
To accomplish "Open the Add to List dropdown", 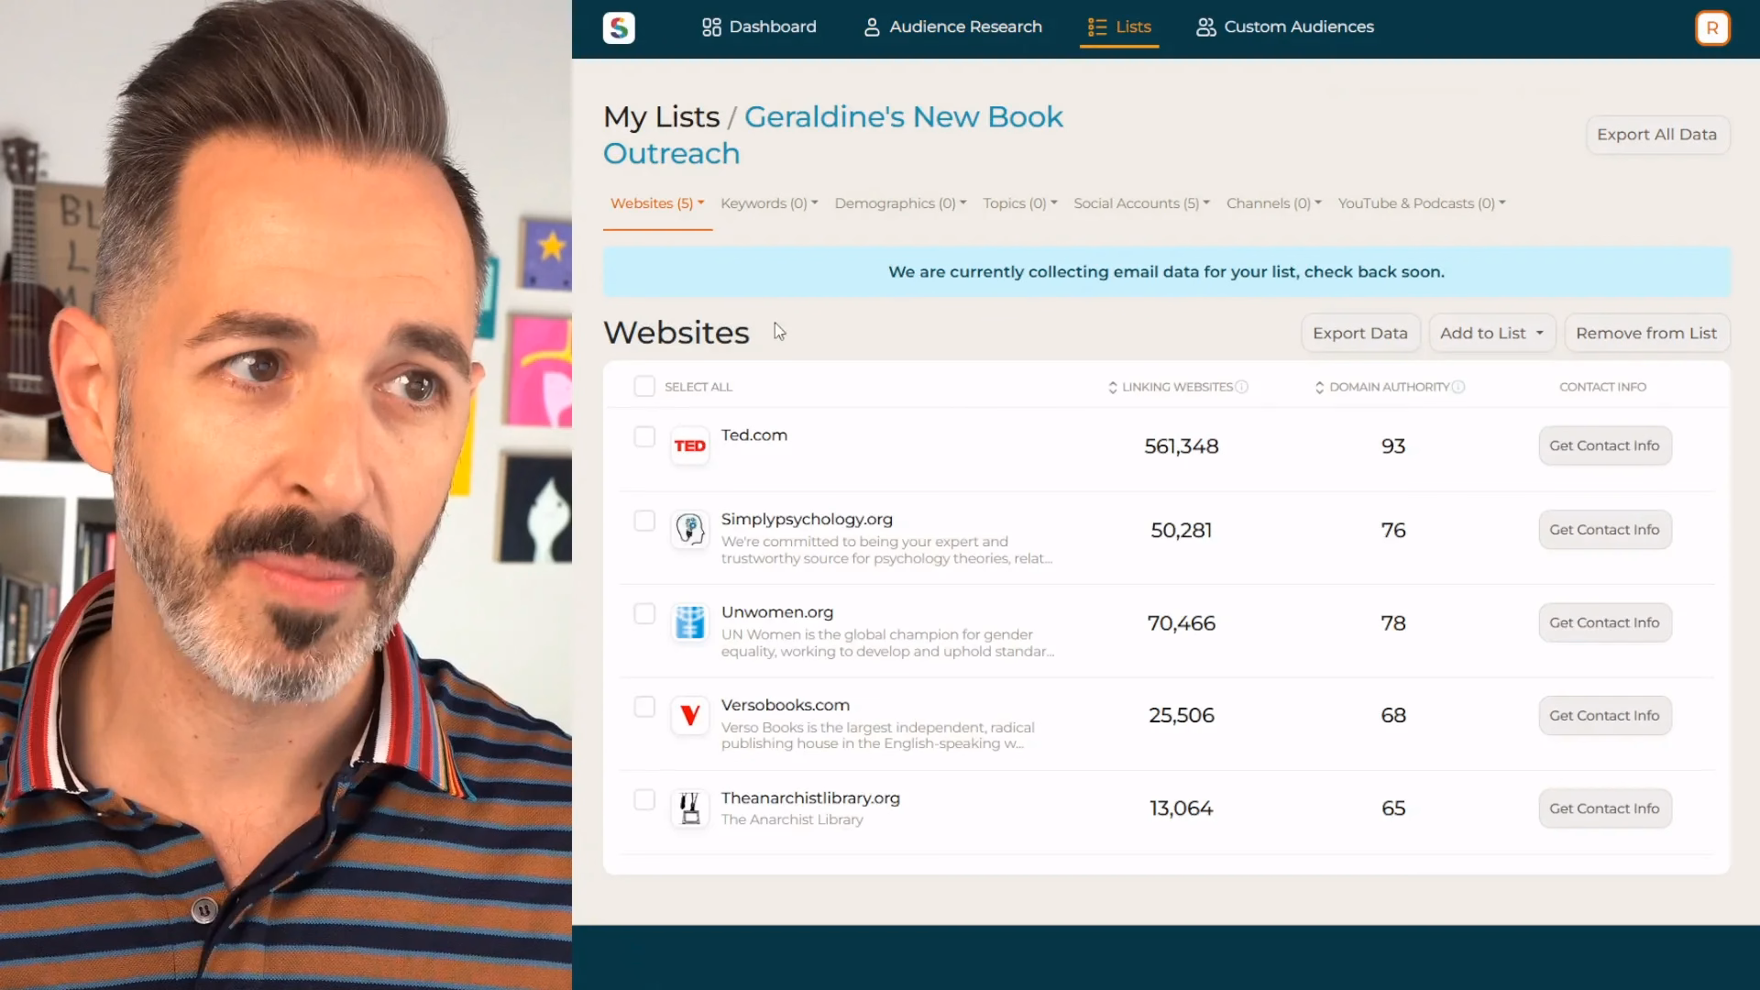I will coord(1491,333).
